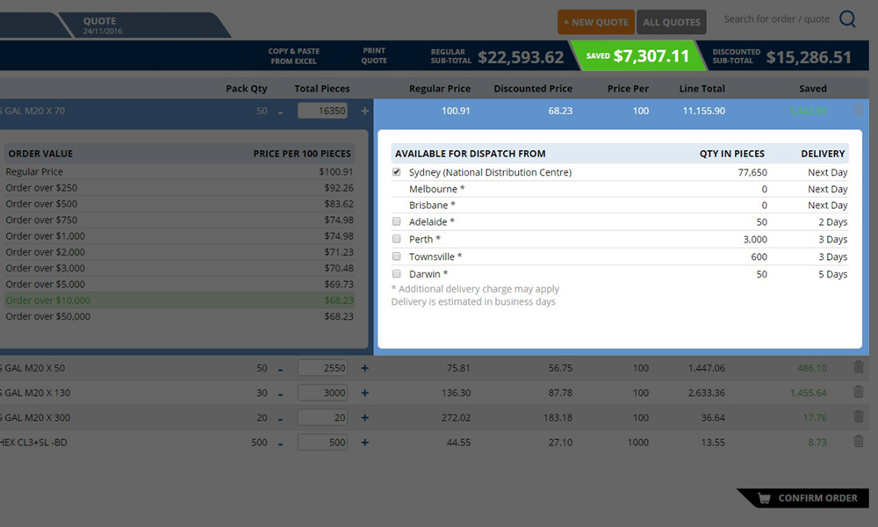
Task: Uncheck Sydney National Distribution Centre
Action: point(397,172)
